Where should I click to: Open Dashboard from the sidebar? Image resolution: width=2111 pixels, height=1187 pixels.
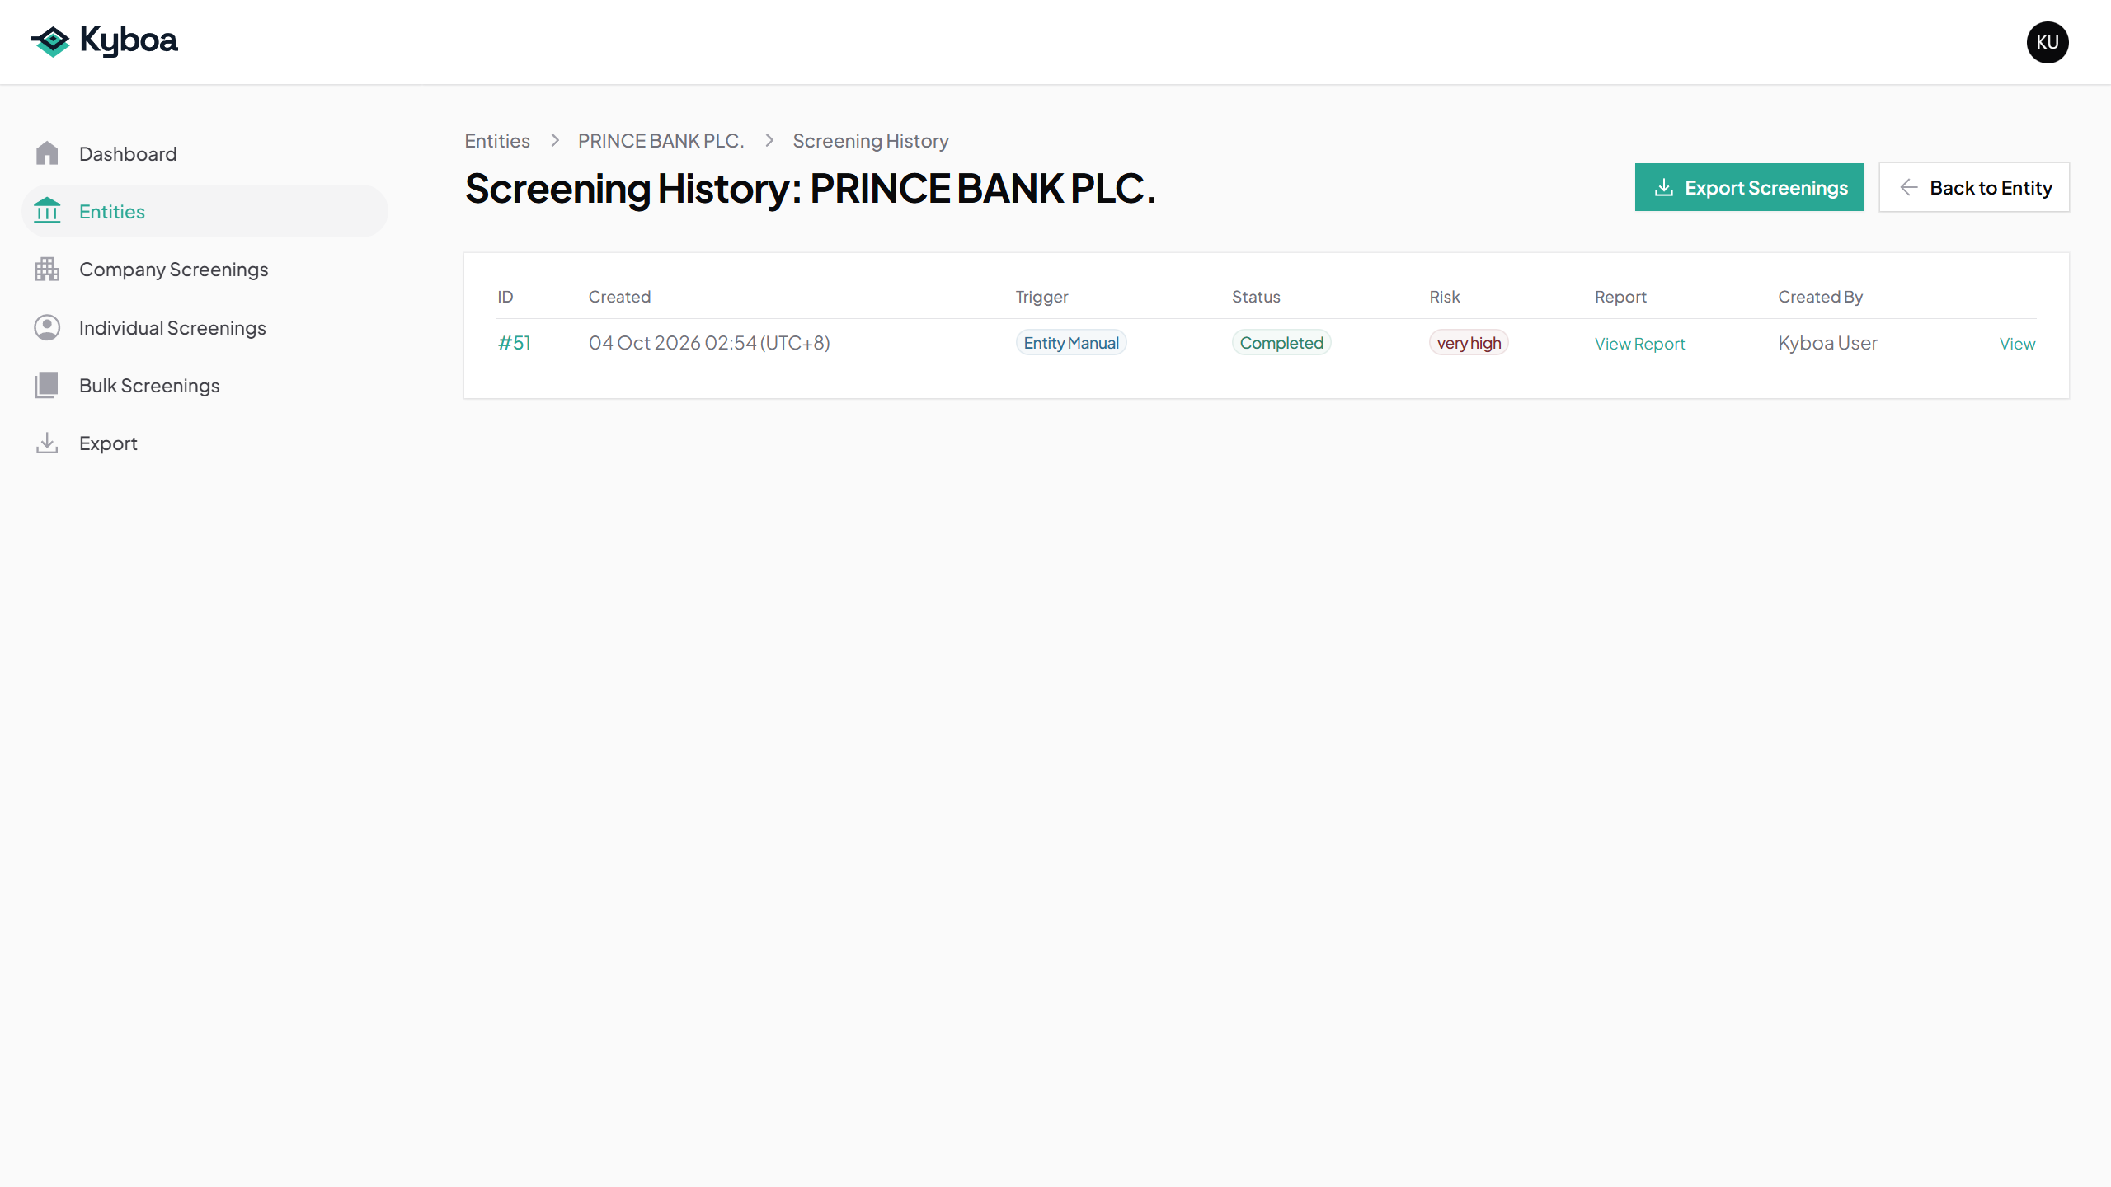pyautogui.click(x=205, y=153)
